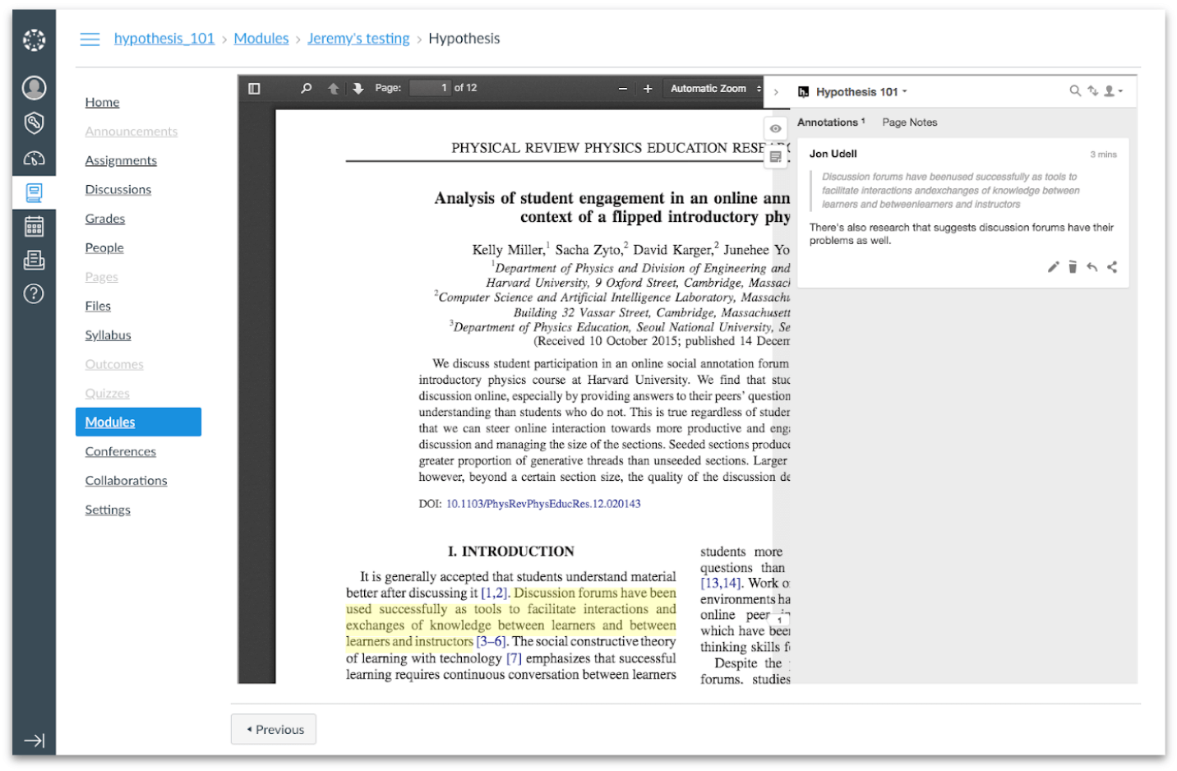The image size is (1177, 771).
Task: Click the edit pencil icon on annotation
Action: click(x=1053, y=267)
